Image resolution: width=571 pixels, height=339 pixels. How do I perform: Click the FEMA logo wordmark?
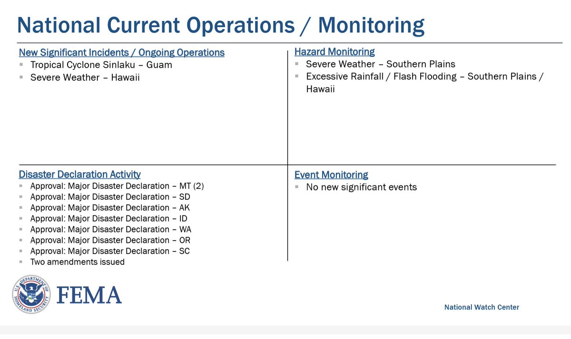89,295
